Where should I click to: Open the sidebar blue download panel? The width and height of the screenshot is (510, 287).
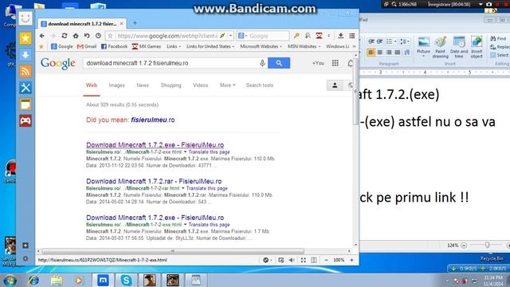tap(25, 55)
